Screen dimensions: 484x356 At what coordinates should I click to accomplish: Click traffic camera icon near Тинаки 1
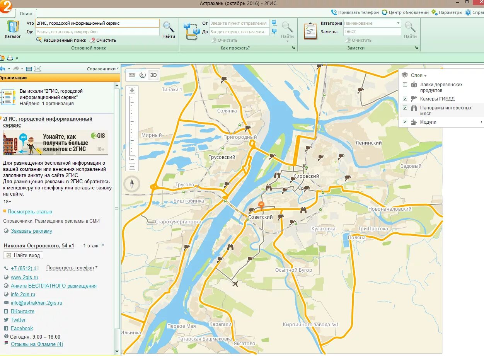pyautogui.click(x=224, y=80)
